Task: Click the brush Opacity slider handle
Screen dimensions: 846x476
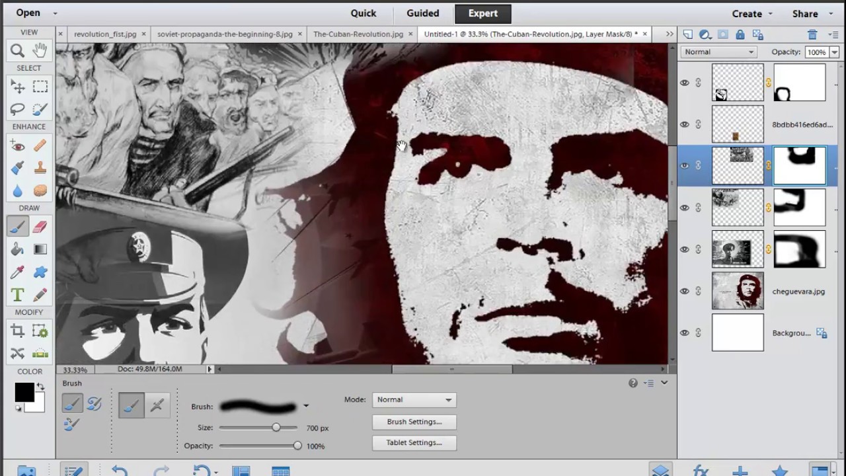Action: (x=297, y=446)
